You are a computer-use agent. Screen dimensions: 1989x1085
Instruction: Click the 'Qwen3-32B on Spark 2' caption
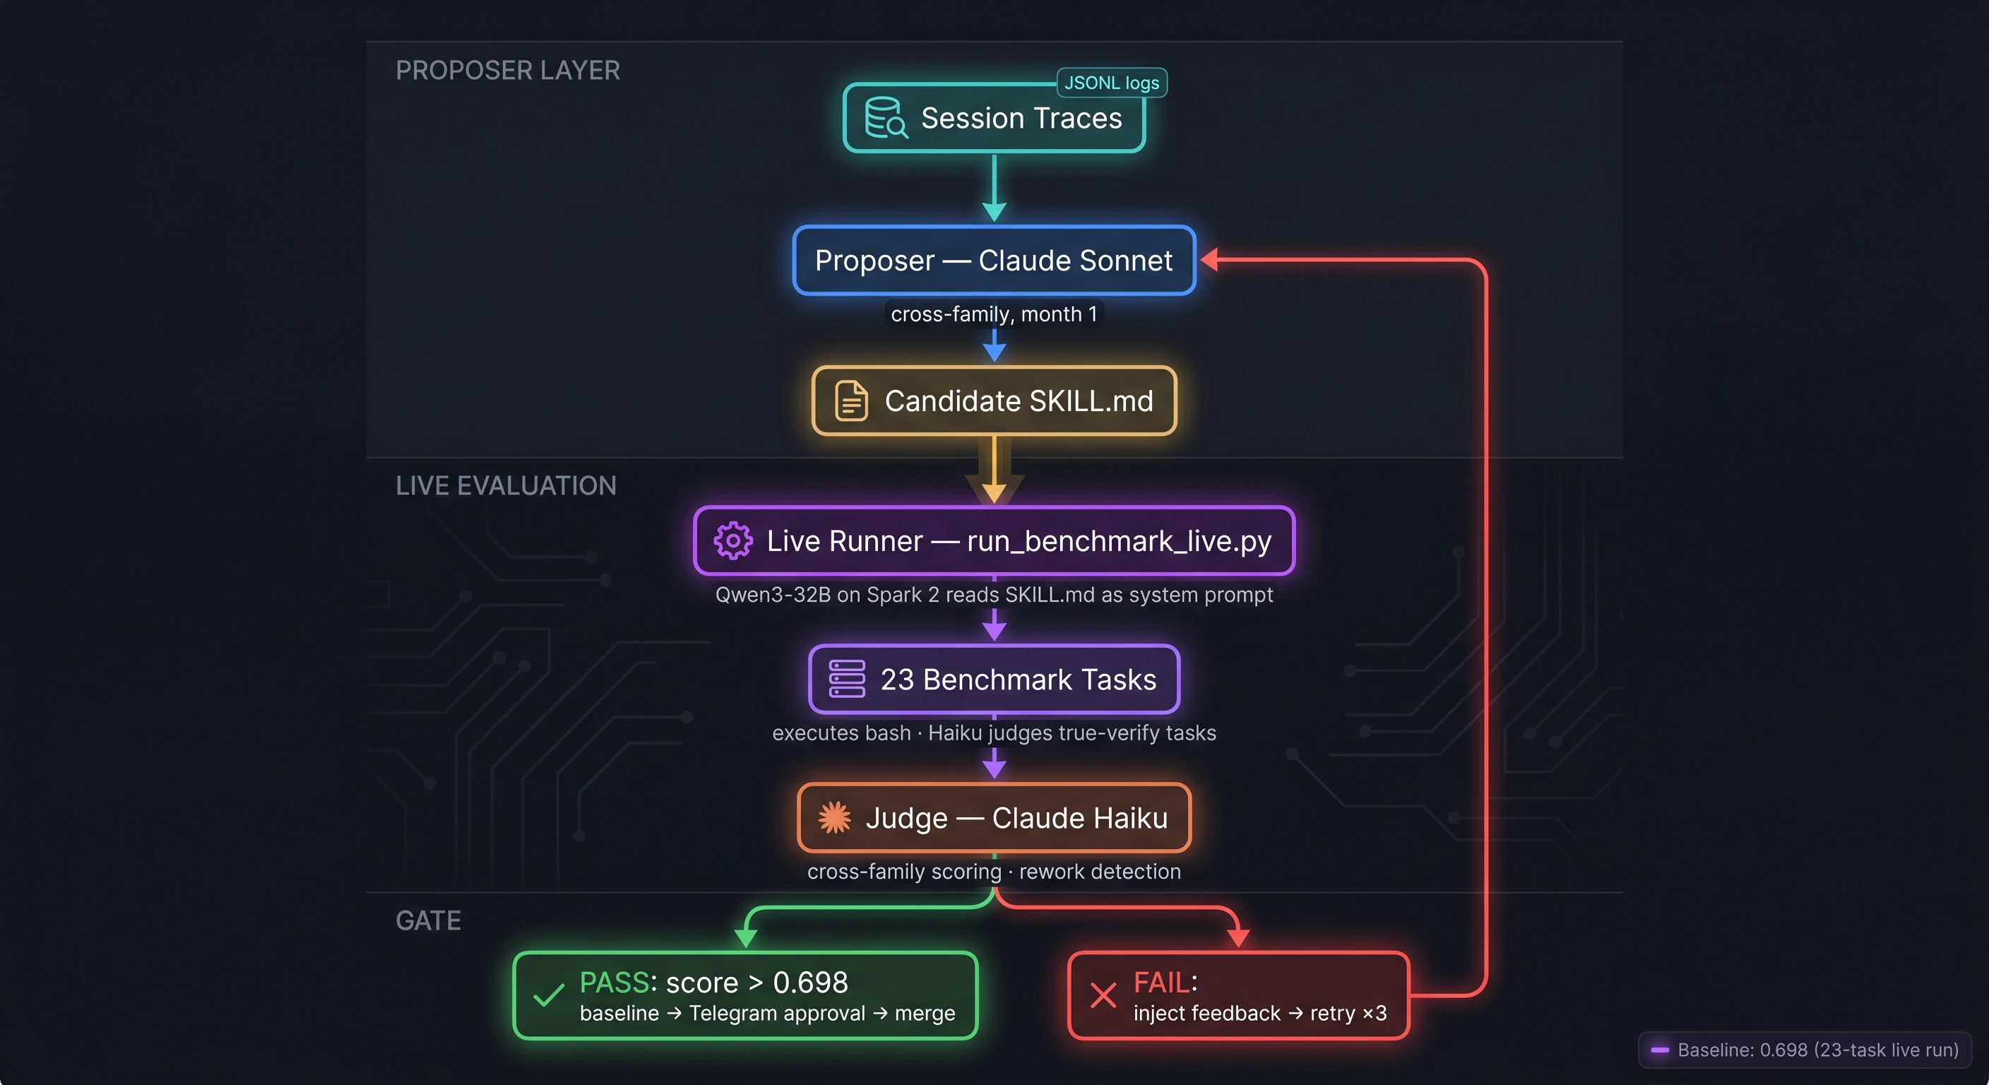pos(994,595)
